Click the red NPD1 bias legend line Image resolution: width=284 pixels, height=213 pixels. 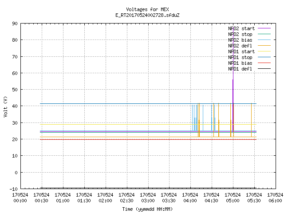point(264,63)
